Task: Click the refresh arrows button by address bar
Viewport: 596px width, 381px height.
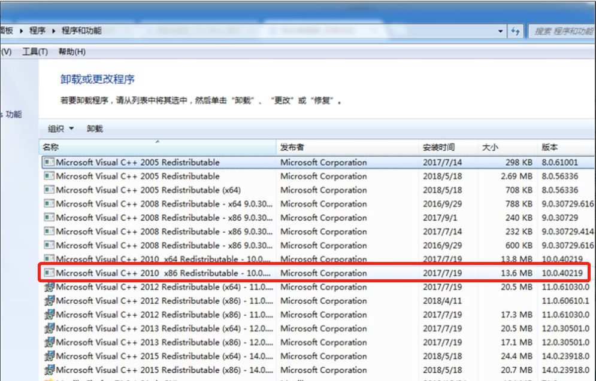Action: click(515, 31)
